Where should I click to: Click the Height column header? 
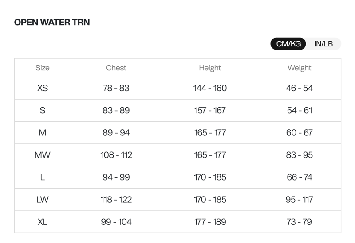pyautogui.click(x=210, y=68)
